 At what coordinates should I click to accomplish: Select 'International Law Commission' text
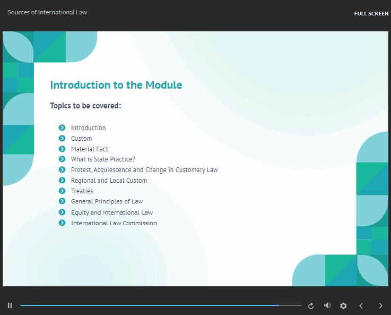[x=114, y=223]
